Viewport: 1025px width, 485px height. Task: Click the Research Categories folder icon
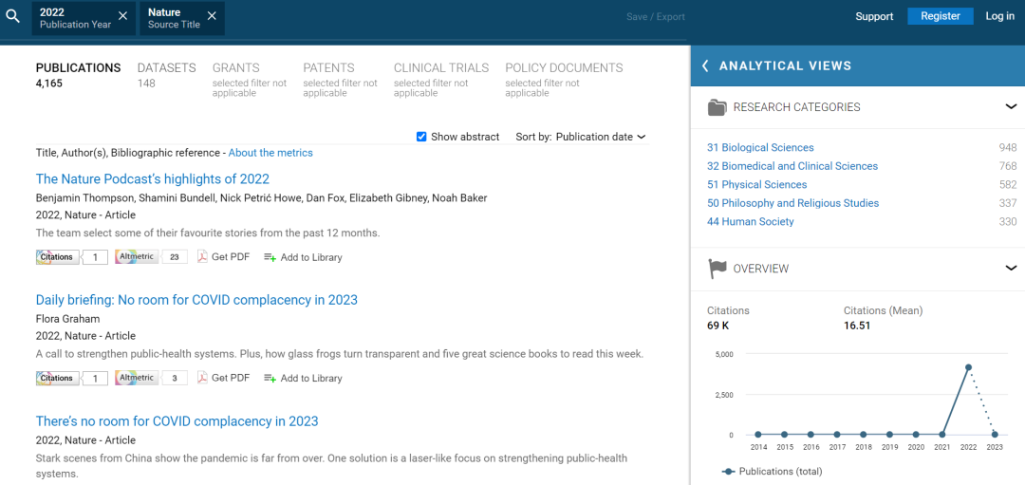coord(717,107)
